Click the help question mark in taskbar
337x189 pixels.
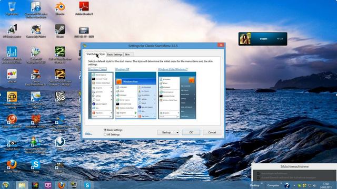click(x=286, y=185)
